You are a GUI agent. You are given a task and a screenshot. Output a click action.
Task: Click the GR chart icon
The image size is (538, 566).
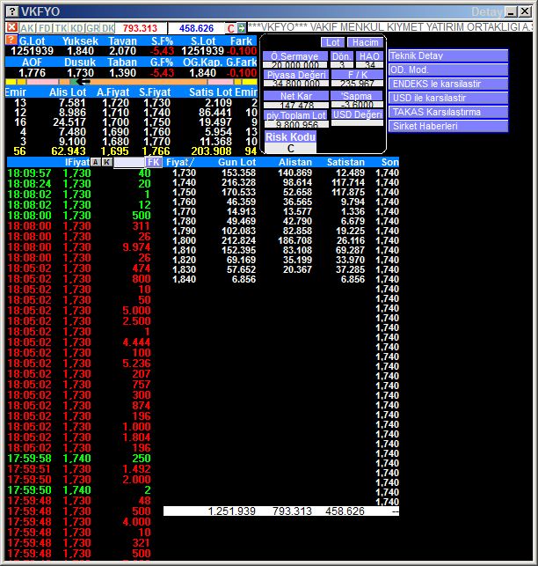coord(92,28)
